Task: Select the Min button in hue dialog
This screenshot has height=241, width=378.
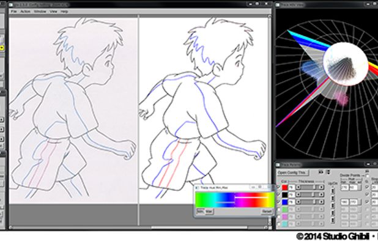Action: (x=201, y=212)
